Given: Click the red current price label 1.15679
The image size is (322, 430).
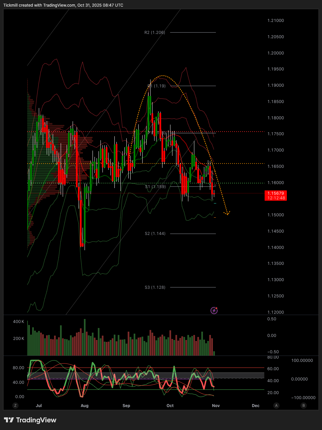Looking at the screenshot, I should coord(275,195).
